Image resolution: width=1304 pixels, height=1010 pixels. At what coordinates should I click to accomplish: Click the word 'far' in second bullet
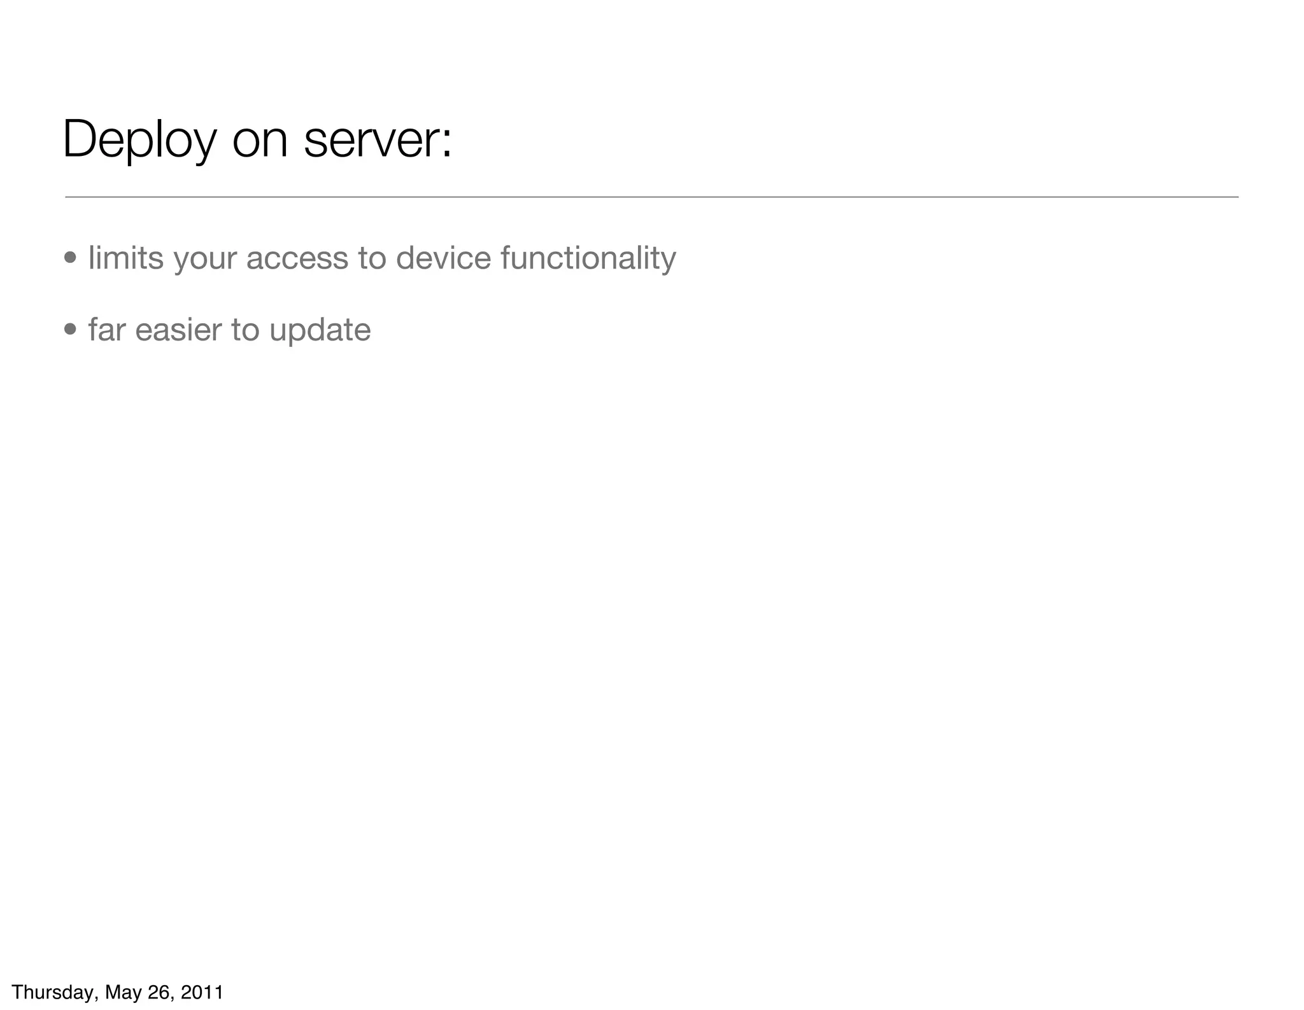[106, 330]
